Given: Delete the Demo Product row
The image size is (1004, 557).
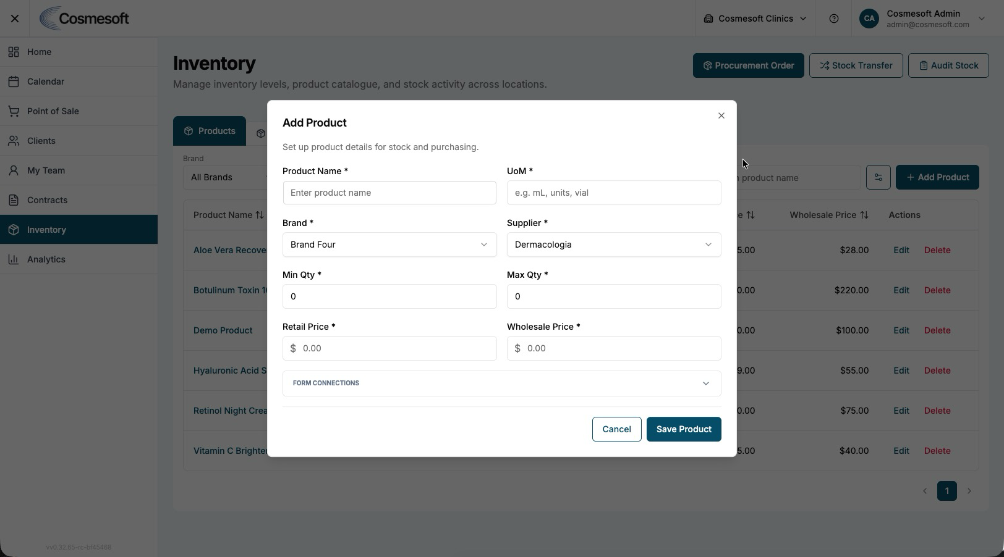Looking at the screenshot, I should 937,330.
